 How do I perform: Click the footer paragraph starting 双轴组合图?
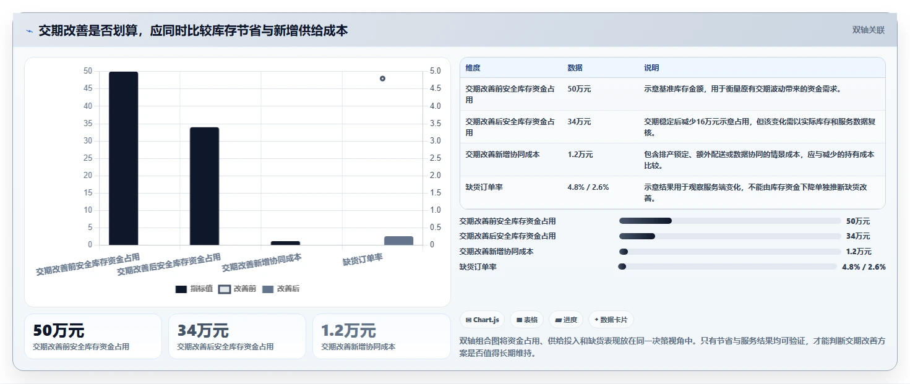pyautogui.click(x=672, y=347)
